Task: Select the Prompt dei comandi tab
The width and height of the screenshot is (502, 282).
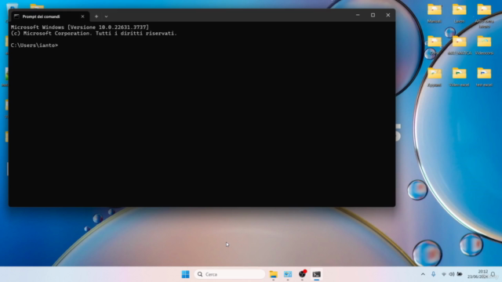Action: 49,16
